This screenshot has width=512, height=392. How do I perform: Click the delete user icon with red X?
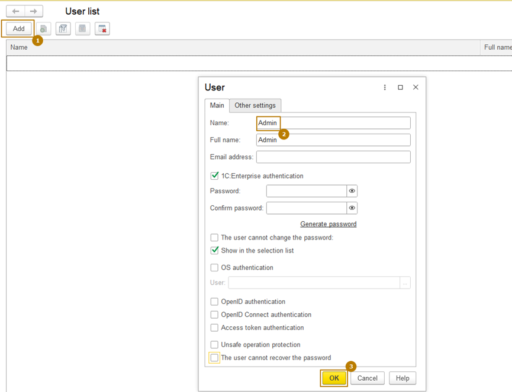(x=102, y=28)
